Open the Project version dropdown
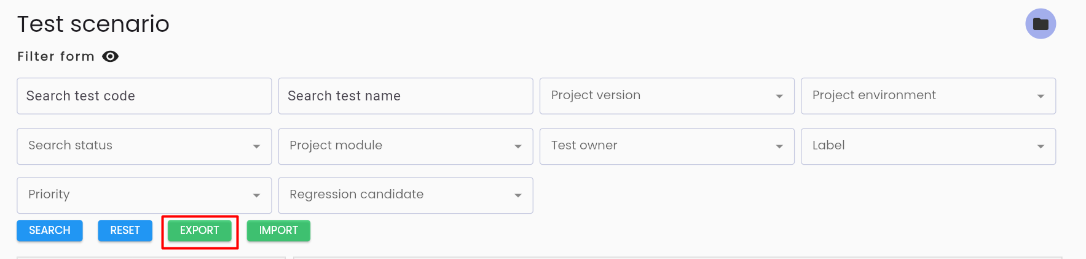The image size is (1086, 259). point(667,96)
